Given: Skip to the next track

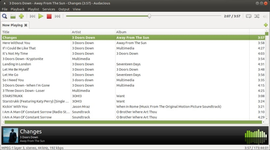Looking at the screenshot, I should 57,16.
